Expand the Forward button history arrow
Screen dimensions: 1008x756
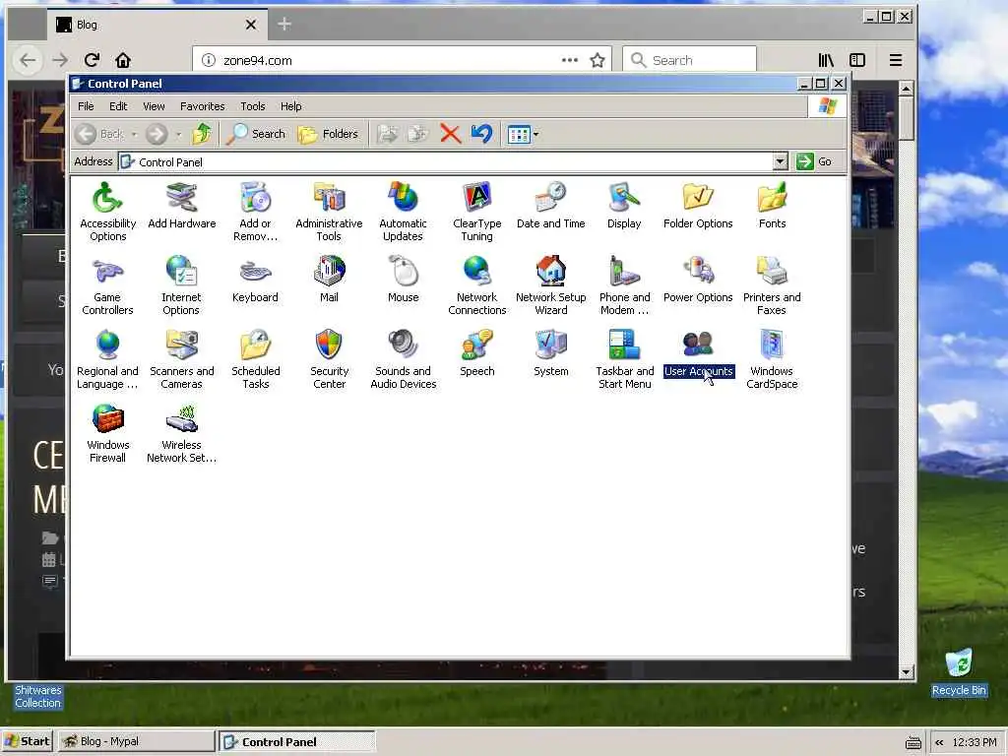(x=178, y=134)
